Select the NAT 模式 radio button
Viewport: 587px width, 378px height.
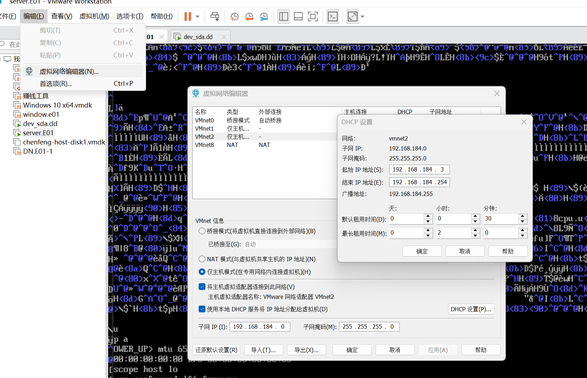pyautogui.click(x=202, y=259)
